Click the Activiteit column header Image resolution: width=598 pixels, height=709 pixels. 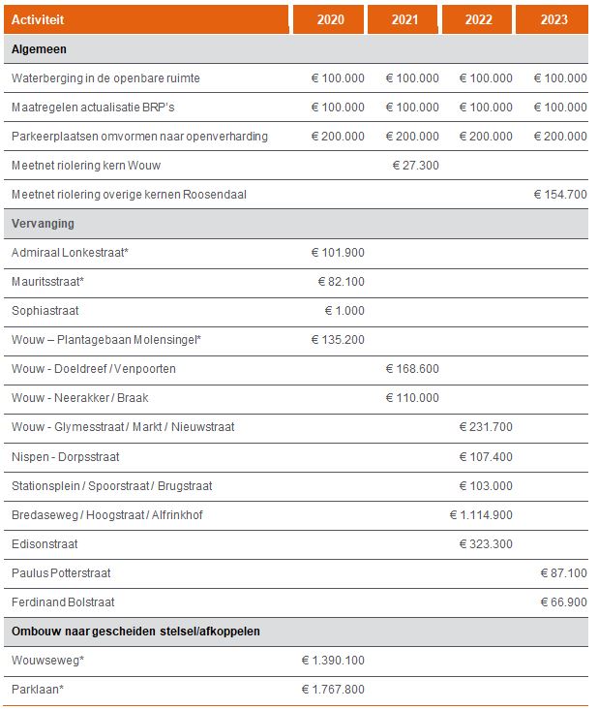pos(41,19)
